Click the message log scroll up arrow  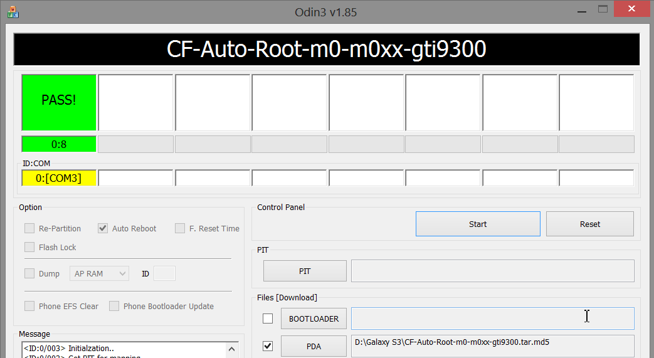232,349
